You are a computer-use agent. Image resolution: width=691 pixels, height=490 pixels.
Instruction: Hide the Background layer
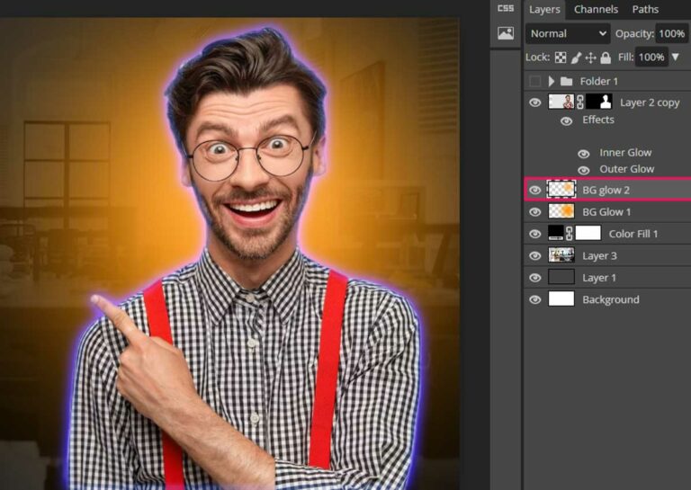coord(534,299)
